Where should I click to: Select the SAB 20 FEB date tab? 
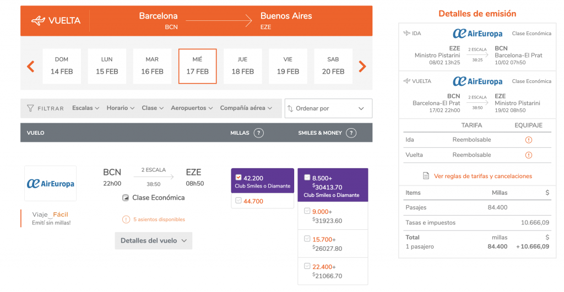coord(333,66)
